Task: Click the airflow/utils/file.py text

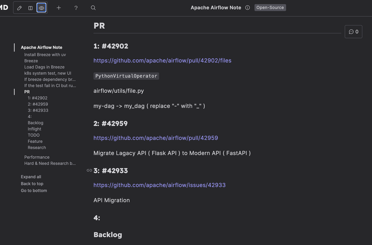Action: pyautogui.click(x=119, y=91)
